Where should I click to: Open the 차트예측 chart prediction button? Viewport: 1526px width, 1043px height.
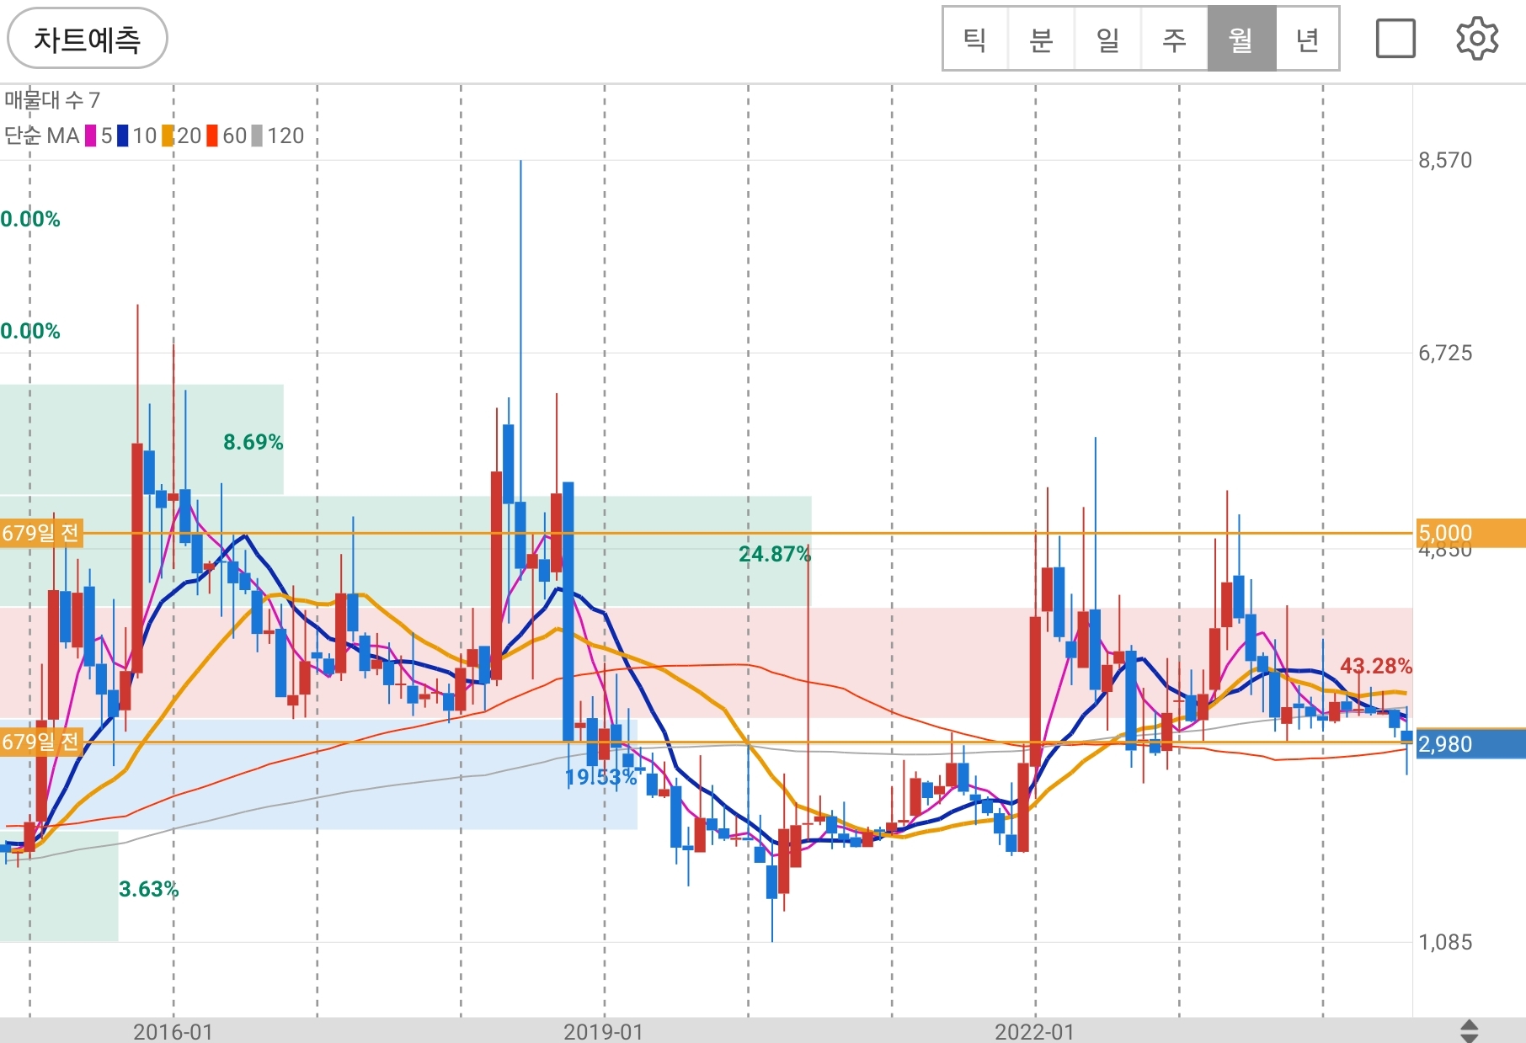tap(87, 39)
